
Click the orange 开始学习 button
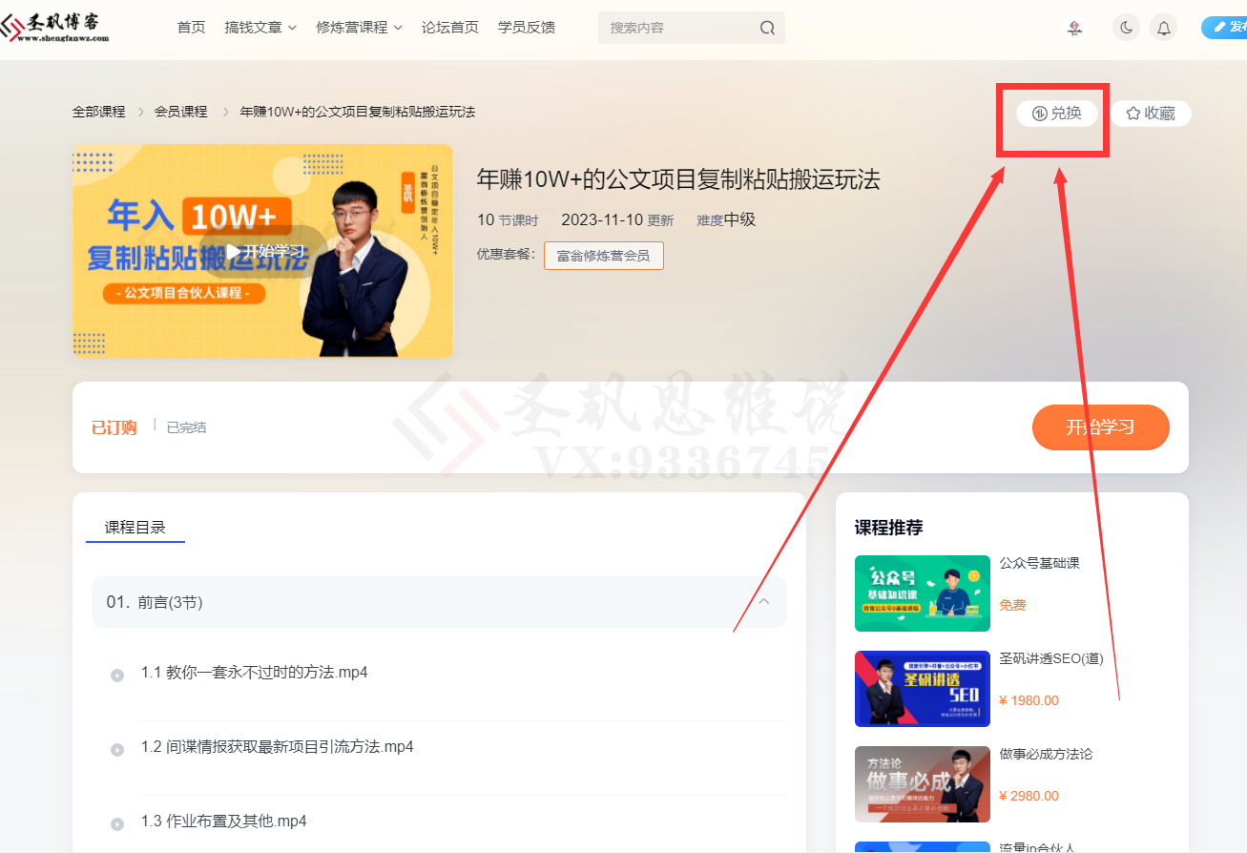pyautogui.click(x=1101, y=427)
